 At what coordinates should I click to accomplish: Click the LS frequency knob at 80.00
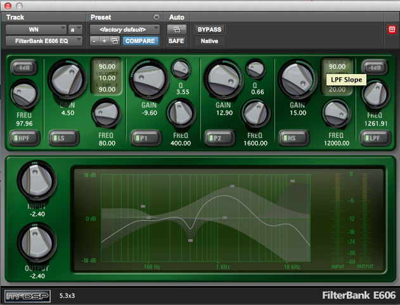[x=106, y=114]
